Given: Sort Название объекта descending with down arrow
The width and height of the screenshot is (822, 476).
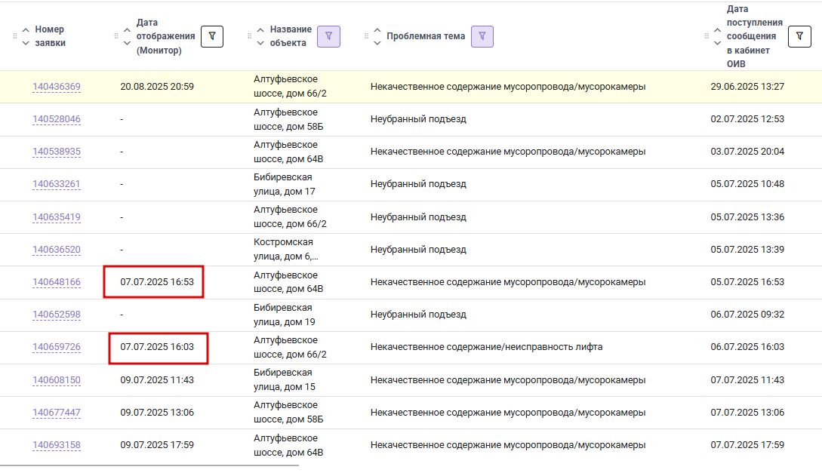Looking at the screenshot, I should pos(260,43).
